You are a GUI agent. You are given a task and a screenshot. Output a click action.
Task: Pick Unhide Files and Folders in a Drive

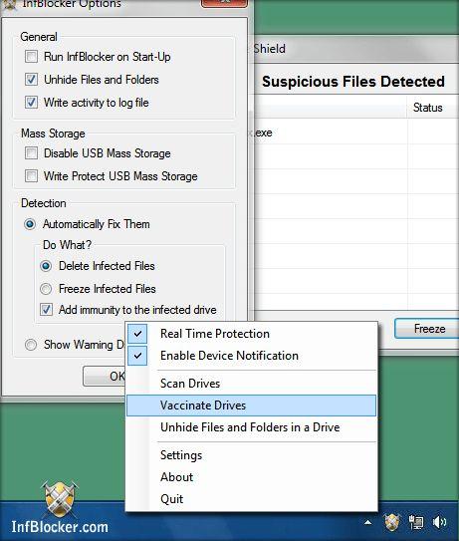point(250,427)
